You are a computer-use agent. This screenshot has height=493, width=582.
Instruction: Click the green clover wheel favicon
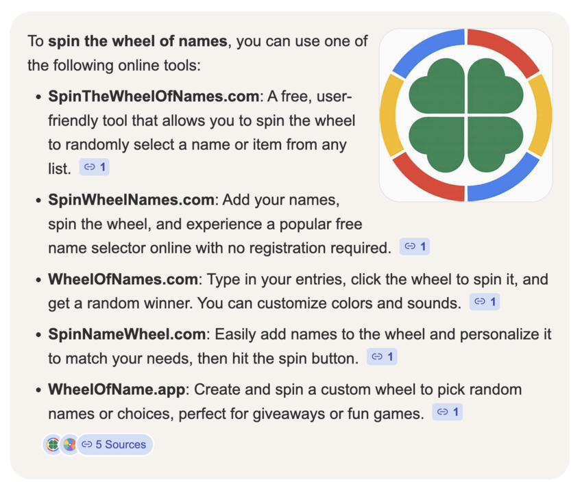(53, 444)
